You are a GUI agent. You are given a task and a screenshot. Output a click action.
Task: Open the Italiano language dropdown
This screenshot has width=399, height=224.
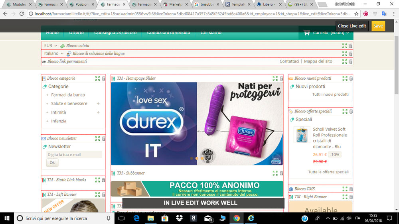54,53
